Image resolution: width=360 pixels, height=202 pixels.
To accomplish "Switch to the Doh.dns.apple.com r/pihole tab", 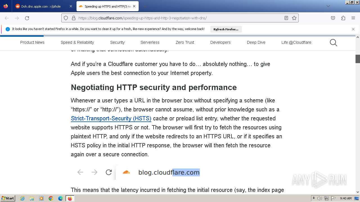I will click(x=41, y=6).
